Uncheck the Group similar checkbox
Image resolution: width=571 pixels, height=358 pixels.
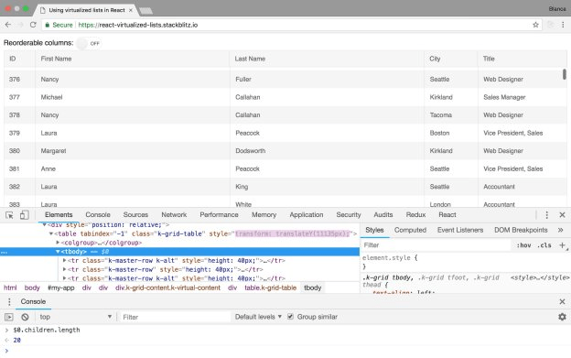coord(290,317)
